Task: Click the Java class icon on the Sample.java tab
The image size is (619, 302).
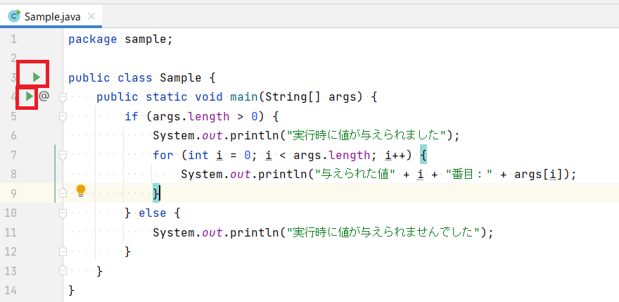Action: click(x=14, y=15)
